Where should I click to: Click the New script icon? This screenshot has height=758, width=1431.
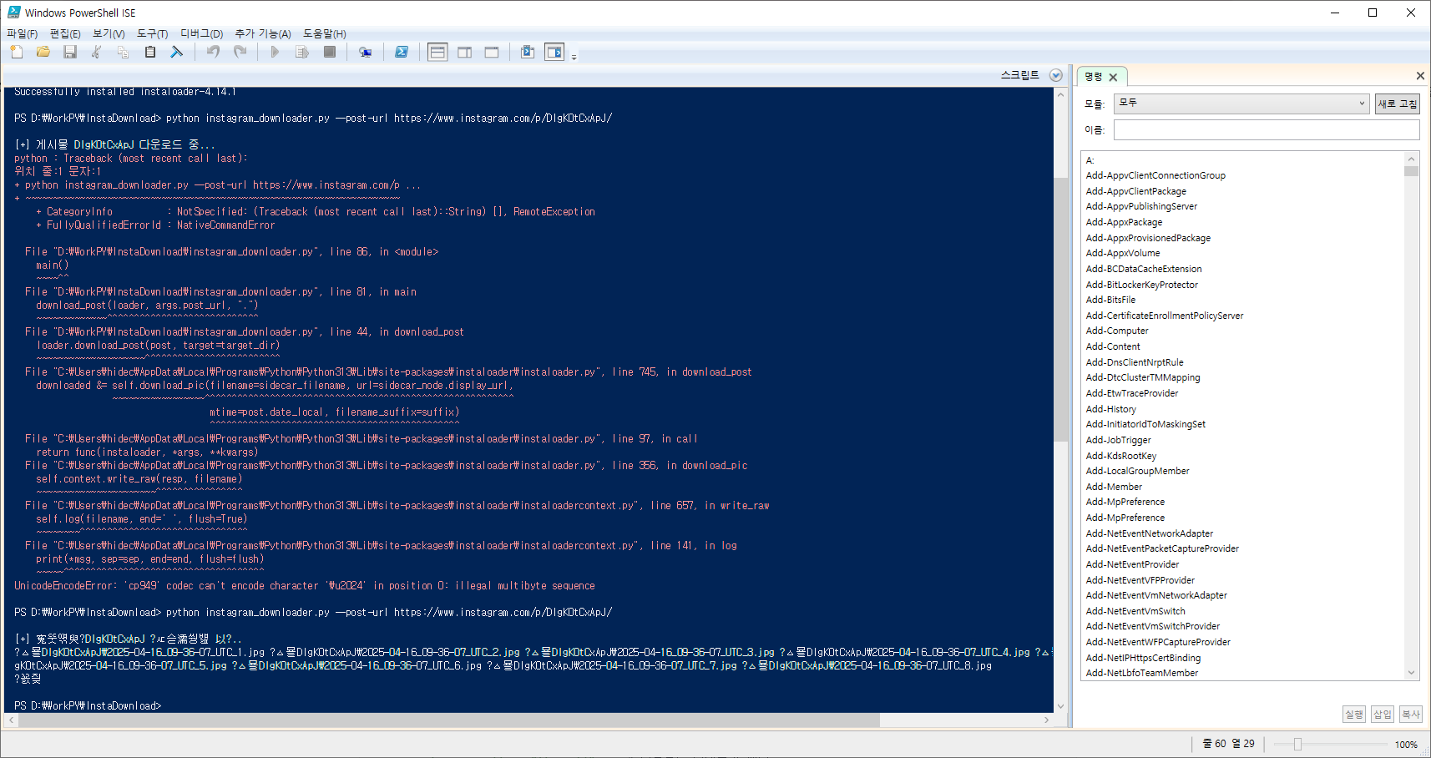[x=17, y=52]
